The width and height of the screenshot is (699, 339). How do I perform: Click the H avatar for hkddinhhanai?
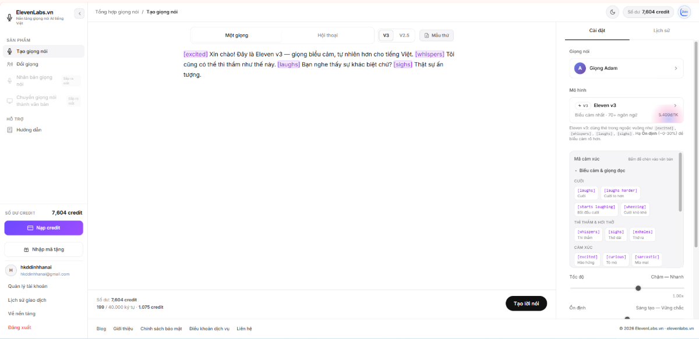pos(10,270)
